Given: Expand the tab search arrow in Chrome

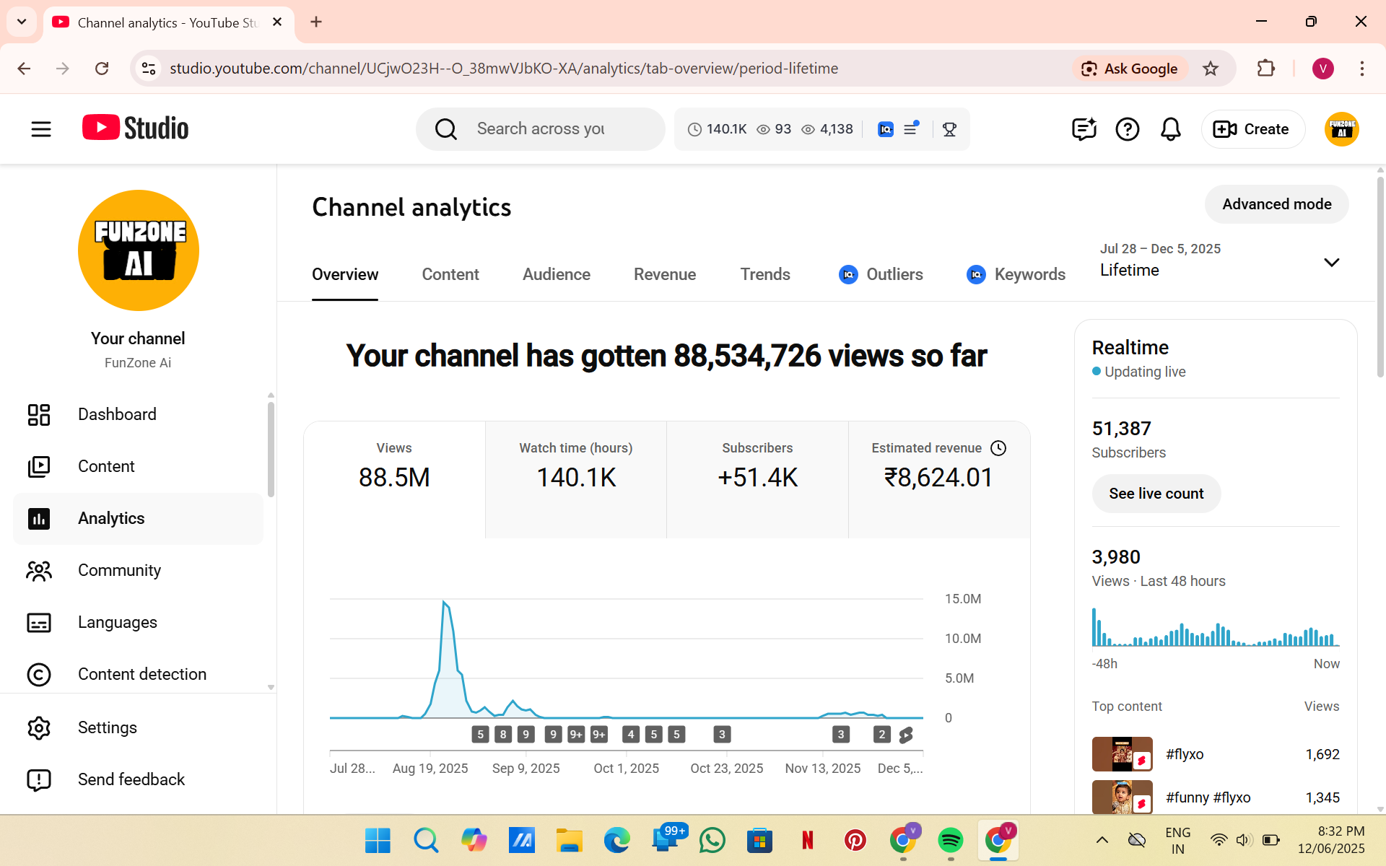Looking at the screenshot, I should [22, 22].
